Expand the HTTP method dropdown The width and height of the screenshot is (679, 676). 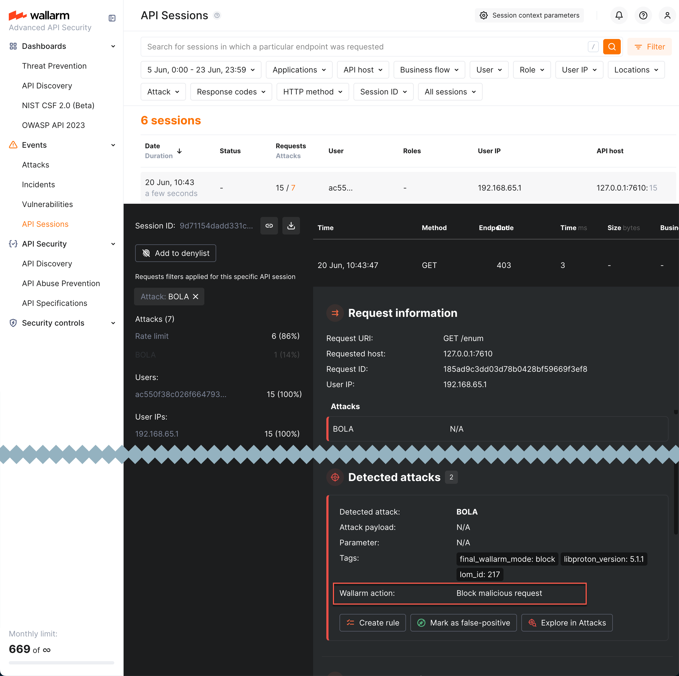[x=312, y=92]
